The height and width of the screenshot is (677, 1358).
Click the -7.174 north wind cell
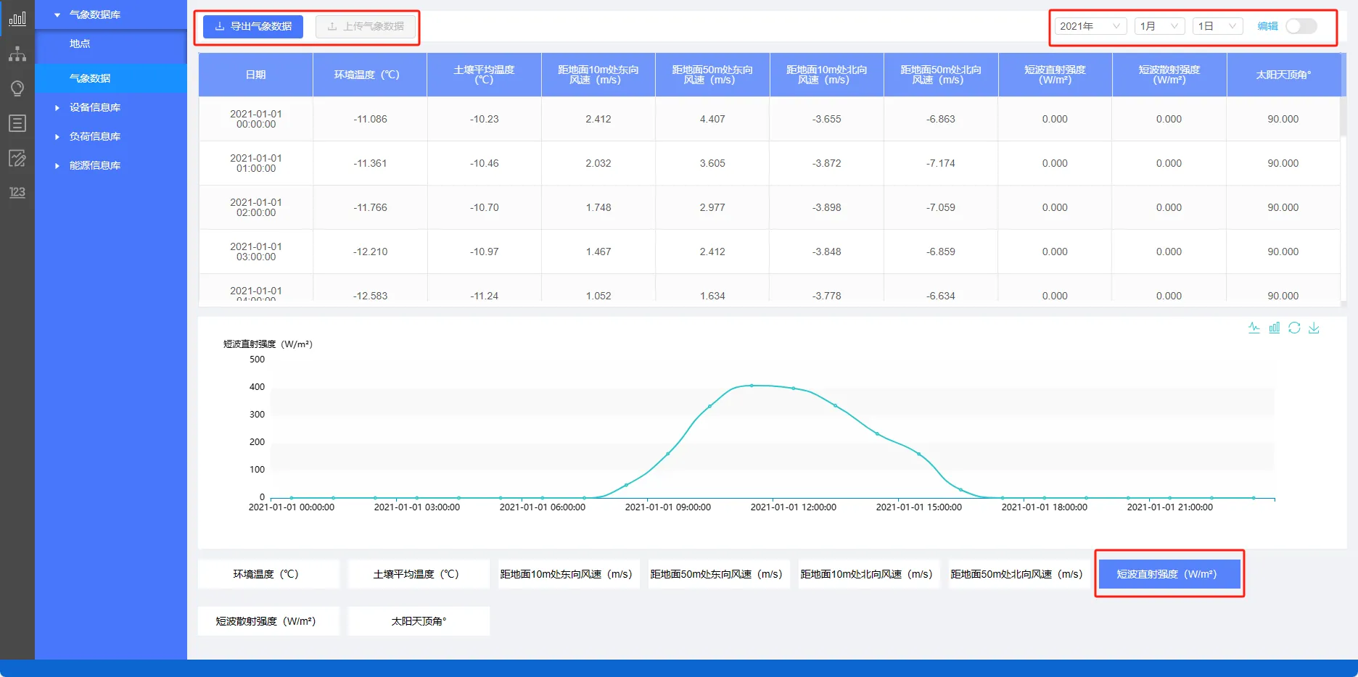(941, 163)
